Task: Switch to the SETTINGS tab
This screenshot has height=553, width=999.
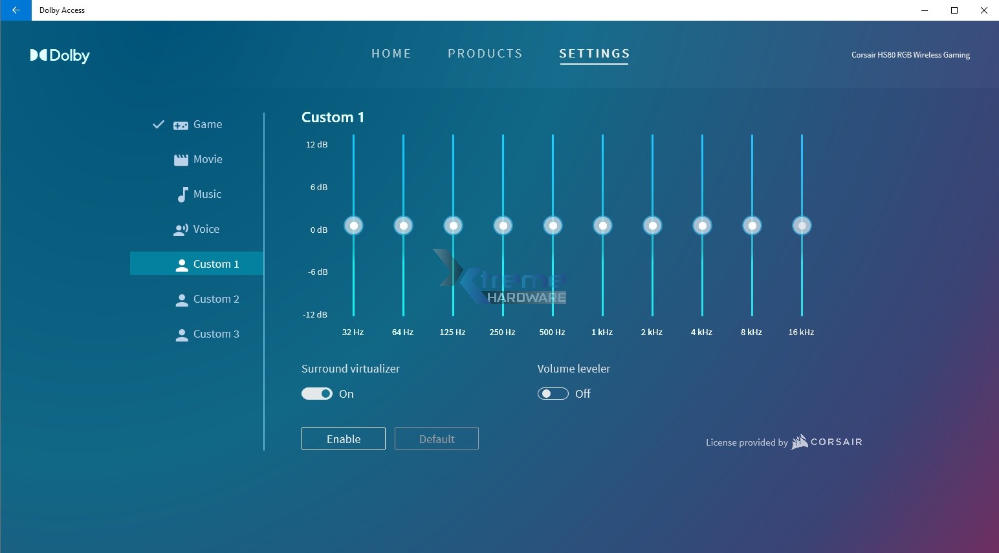Action: click(x=594, y=54)
